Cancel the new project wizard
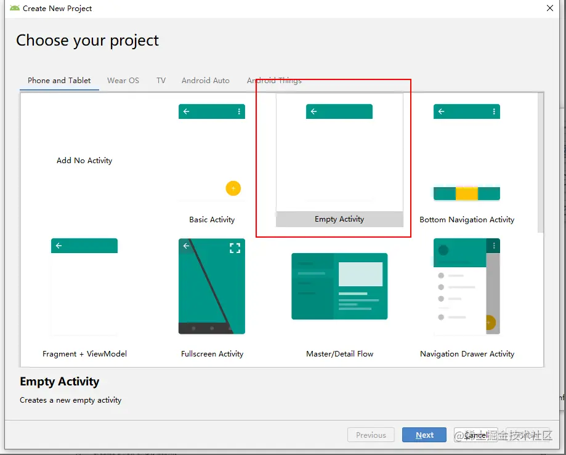Image resolution: width=566 pixels, height=455 pixels. pos(477,435)
